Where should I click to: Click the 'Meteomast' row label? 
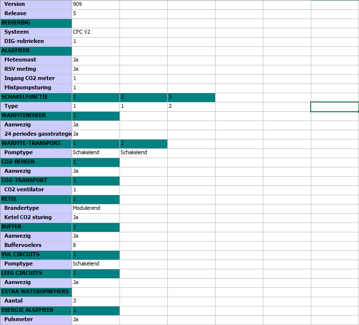36,60
